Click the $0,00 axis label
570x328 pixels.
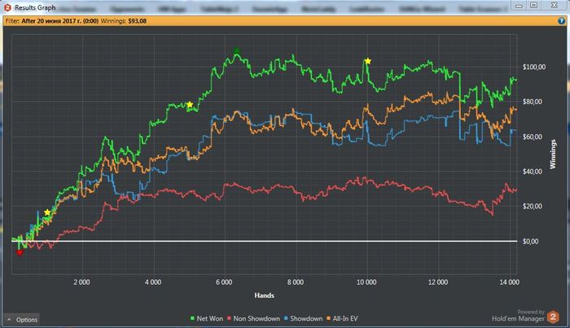[x=530, y=241]
